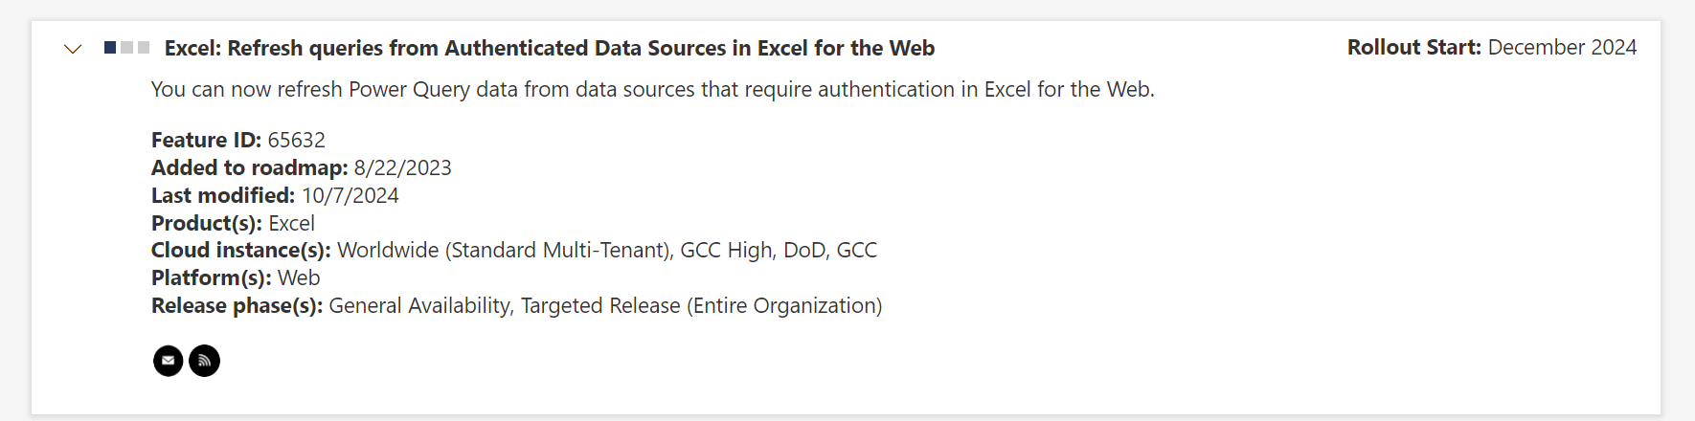The height and width of the screenshot is (421, 1695).
Task: Click the dark blue first status square
Action: 110,48
